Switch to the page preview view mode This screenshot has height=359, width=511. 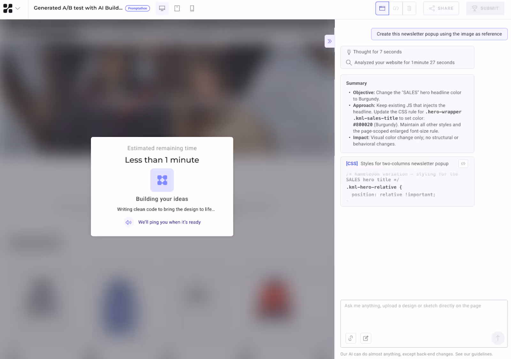(x=382, y=8)
